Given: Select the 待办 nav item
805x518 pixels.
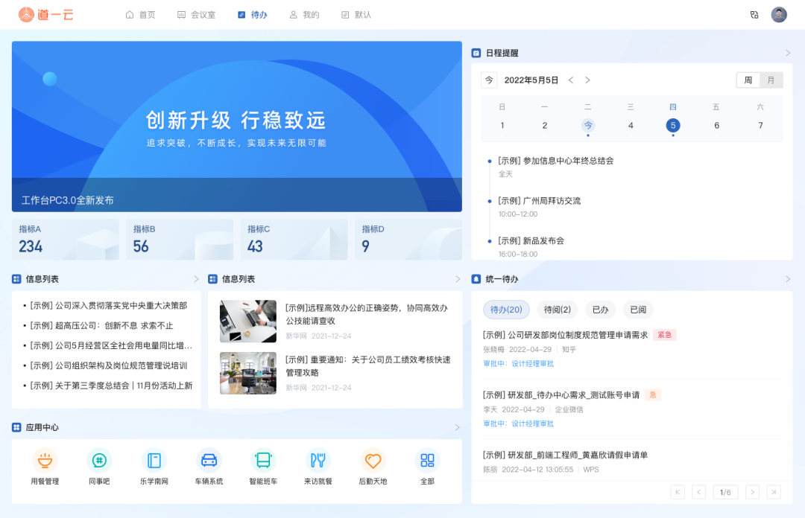Looking at the screenshot, I should (x=253, y=15).
